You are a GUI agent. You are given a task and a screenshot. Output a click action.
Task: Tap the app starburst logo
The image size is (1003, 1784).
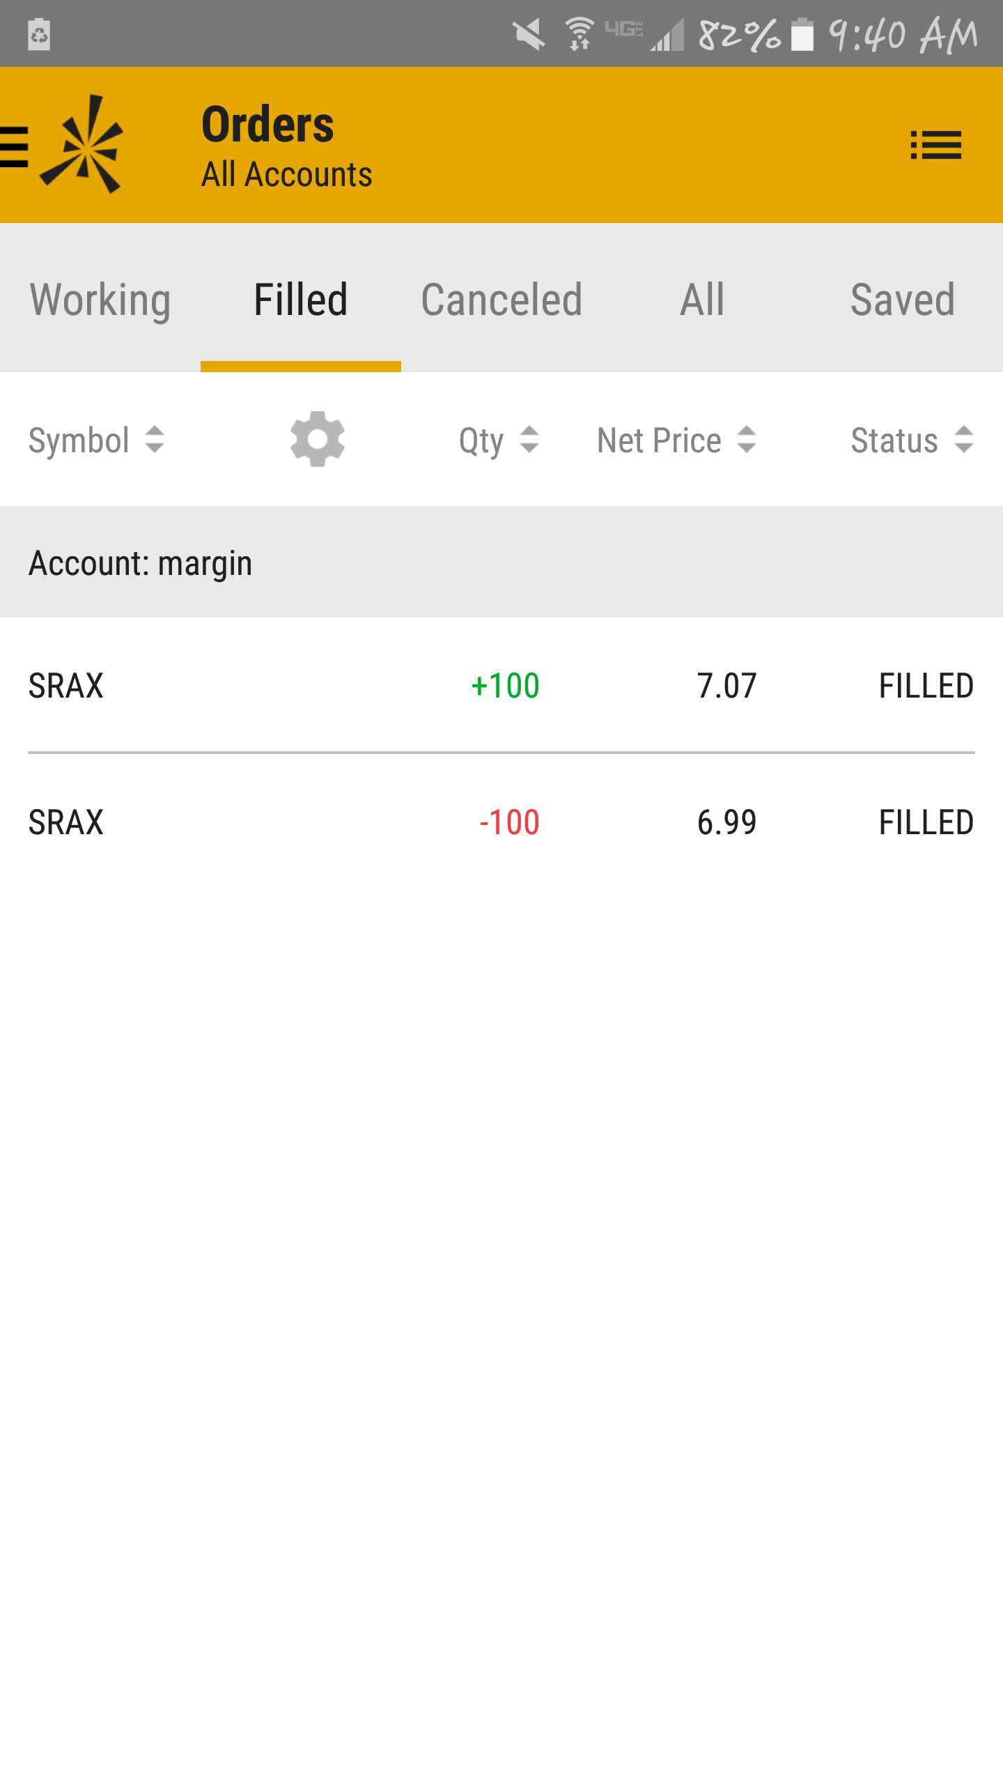84,145
